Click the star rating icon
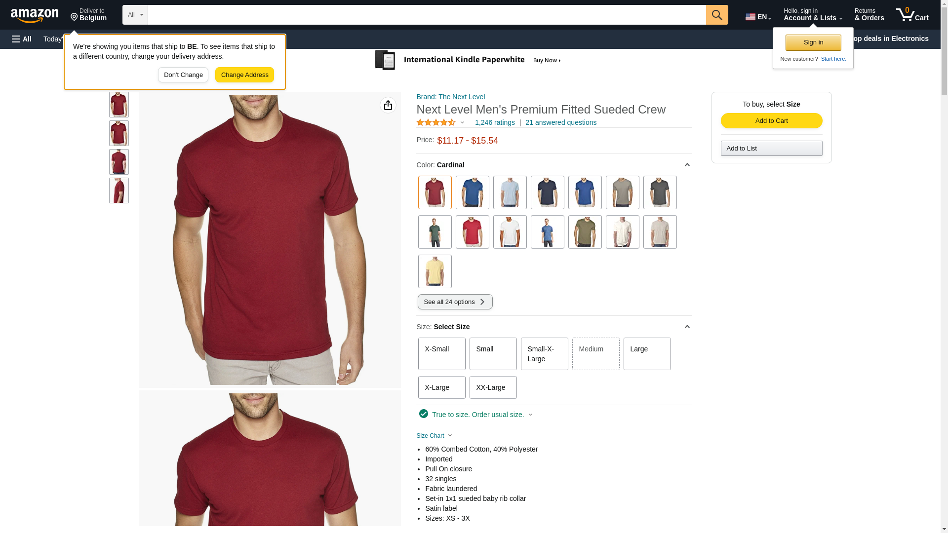Screen dimensions: 948x533 [x=436, y=122]
